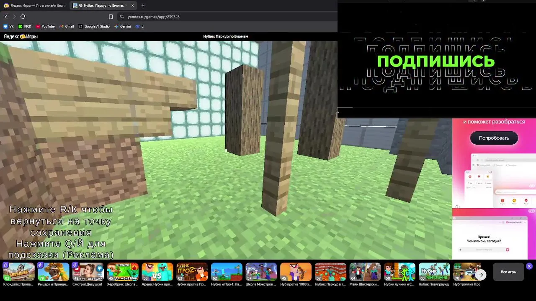Image resolution: width=536 pixels, height=301 pixels.
Task: Open a new tab with the plus button
Action: pyautogui.click(x=143, y=5)
